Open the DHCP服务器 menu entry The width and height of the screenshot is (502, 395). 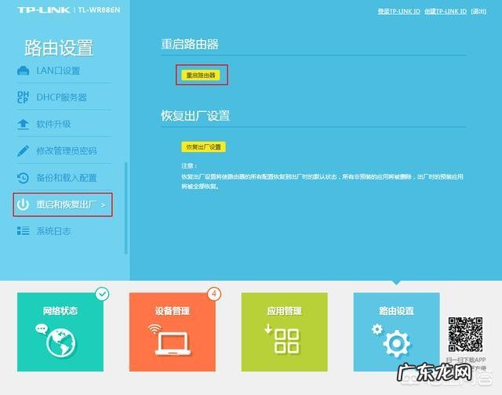(x=63, y=97)
